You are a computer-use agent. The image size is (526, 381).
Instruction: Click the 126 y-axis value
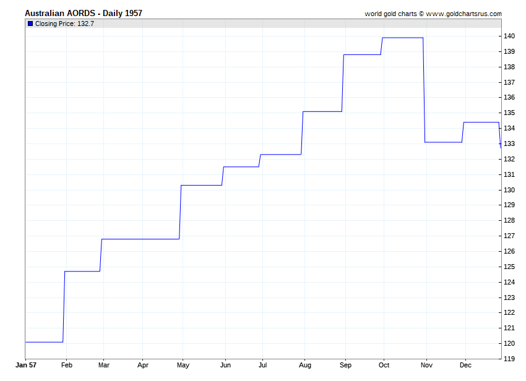tap(509, 251)
